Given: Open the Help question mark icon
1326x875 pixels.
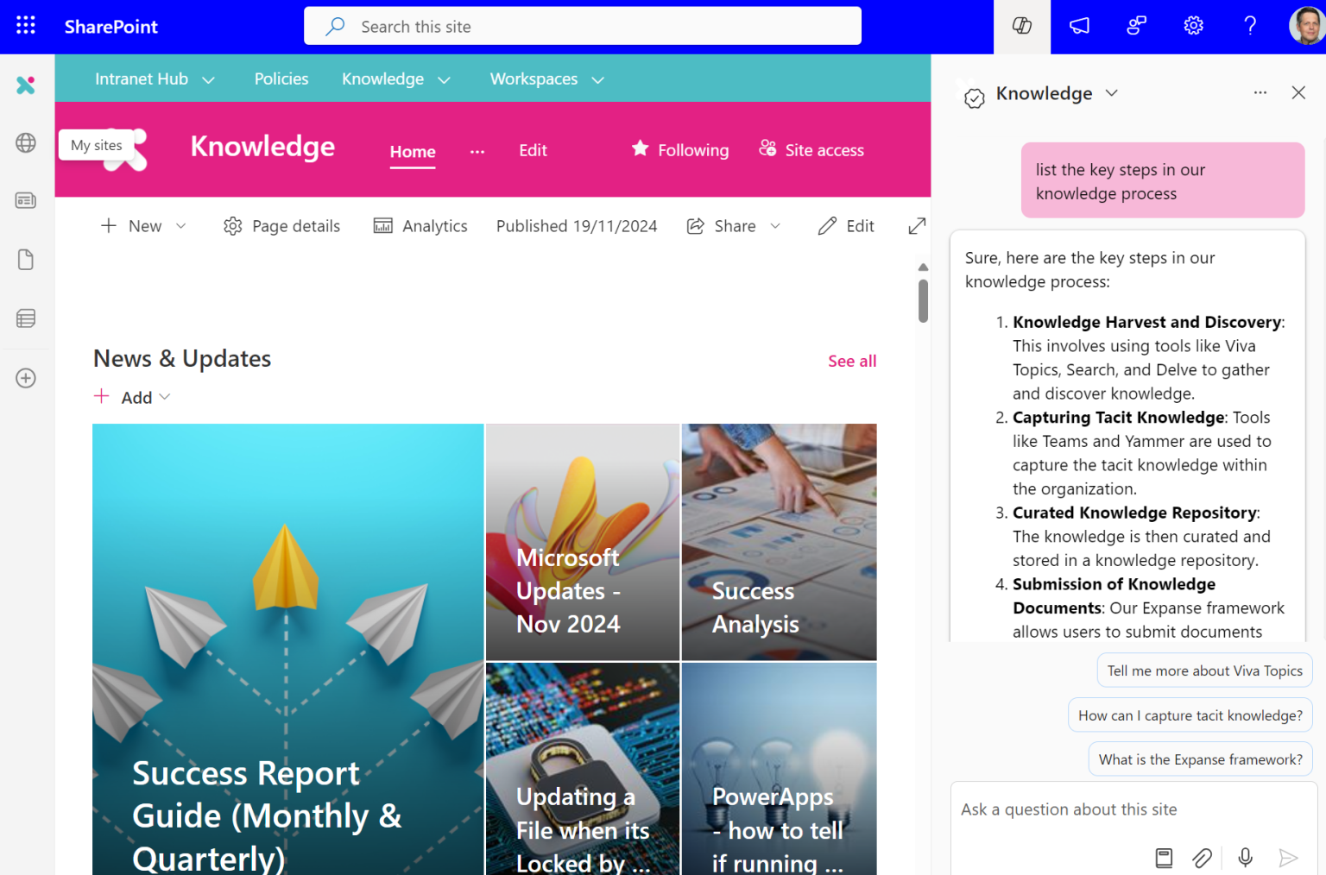Looking at the screenshot, I should [x=1250, y=26].
